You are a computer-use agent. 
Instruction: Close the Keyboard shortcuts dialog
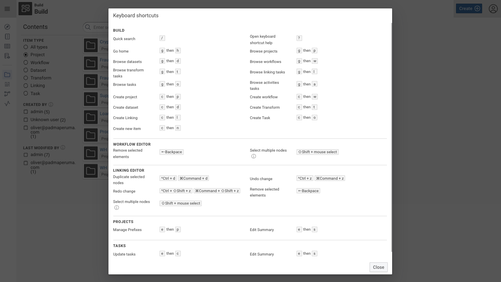(x=378, y=267)
